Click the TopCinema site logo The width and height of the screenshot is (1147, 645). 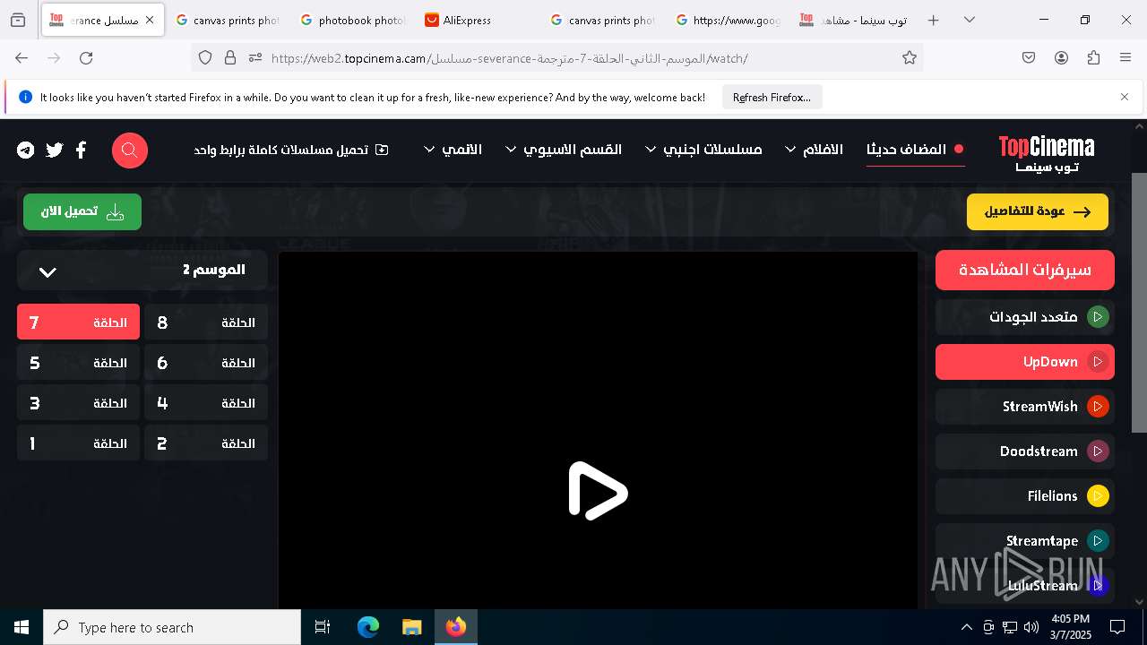[1047, 153]
